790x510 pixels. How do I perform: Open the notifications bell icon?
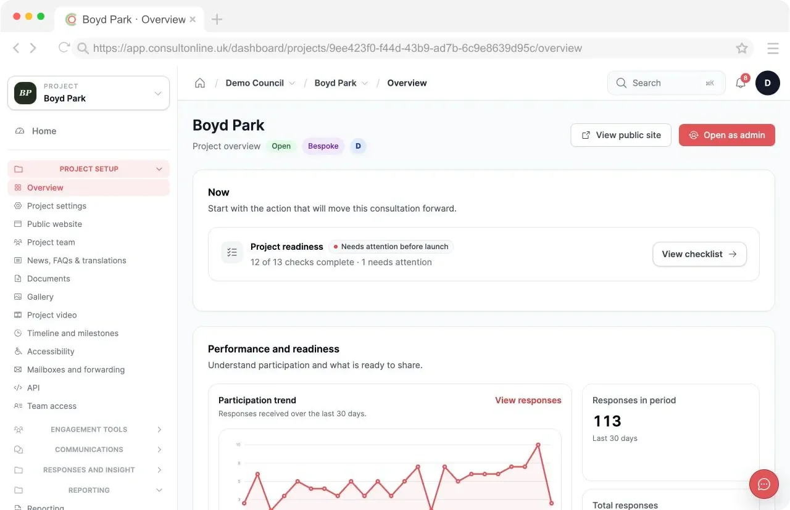point(741,83)
